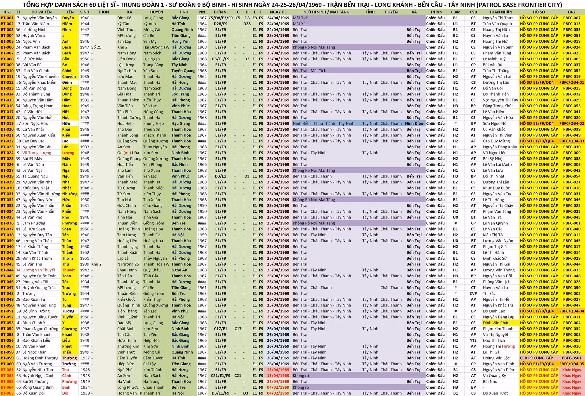The width and height of the screenshot is (585, 396).
Task: Select ID cell BT-065 in last row
Action: click(7, 393)
